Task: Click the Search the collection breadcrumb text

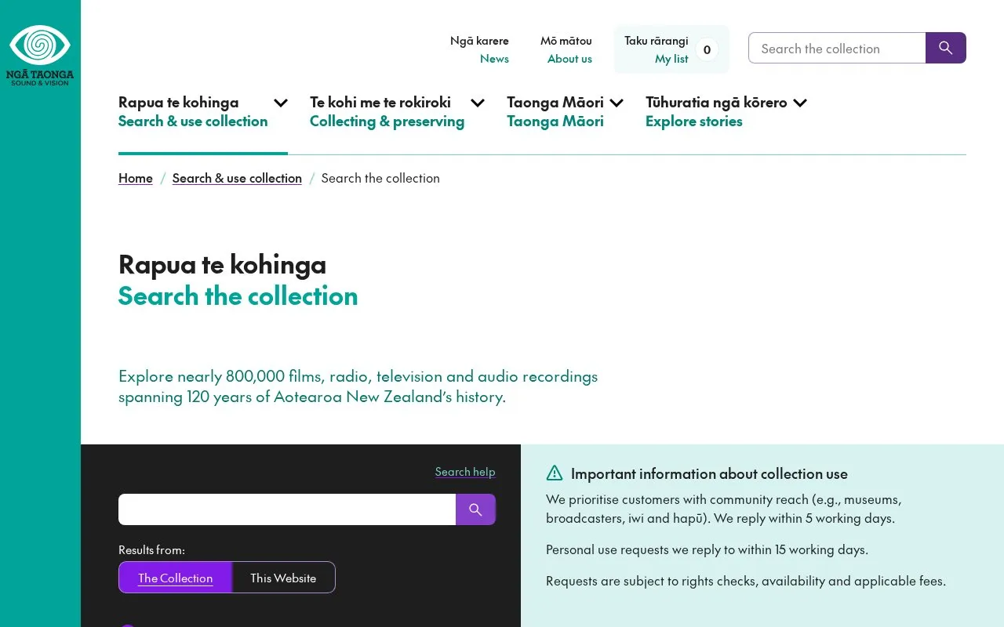Action: [380, 178]
